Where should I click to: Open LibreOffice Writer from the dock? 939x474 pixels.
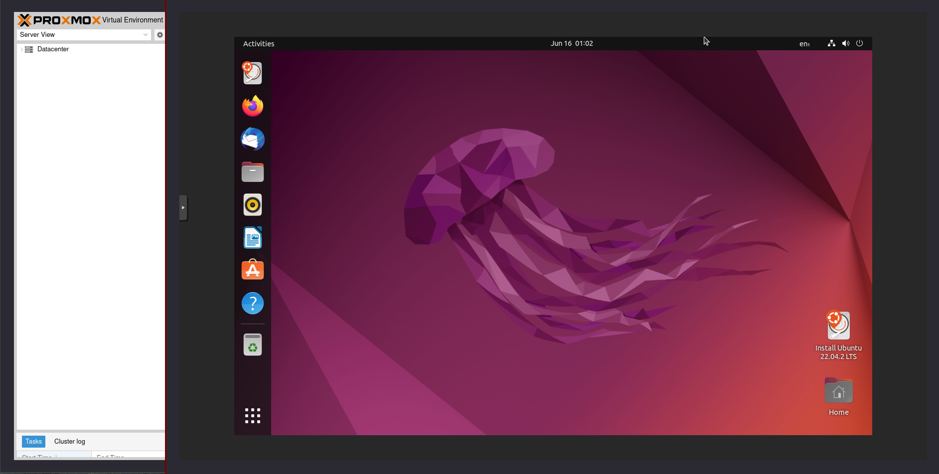(252, 237)
